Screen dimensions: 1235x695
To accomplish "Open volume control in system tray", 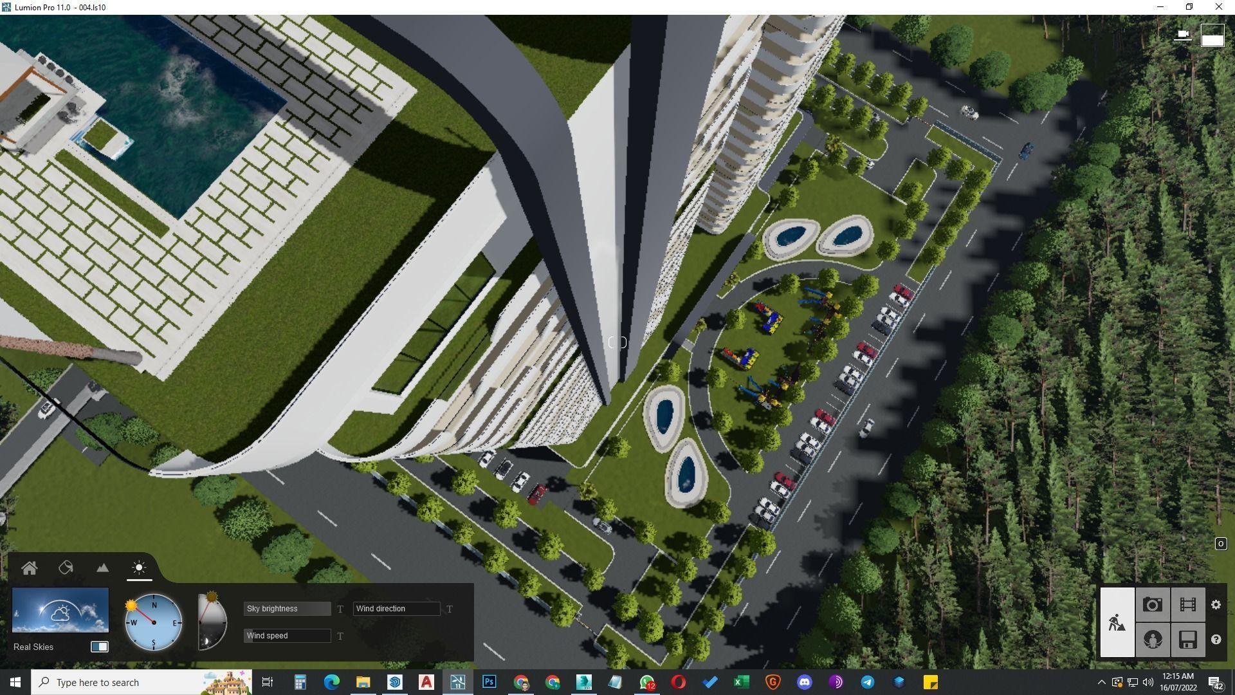I will point(1148,682).
